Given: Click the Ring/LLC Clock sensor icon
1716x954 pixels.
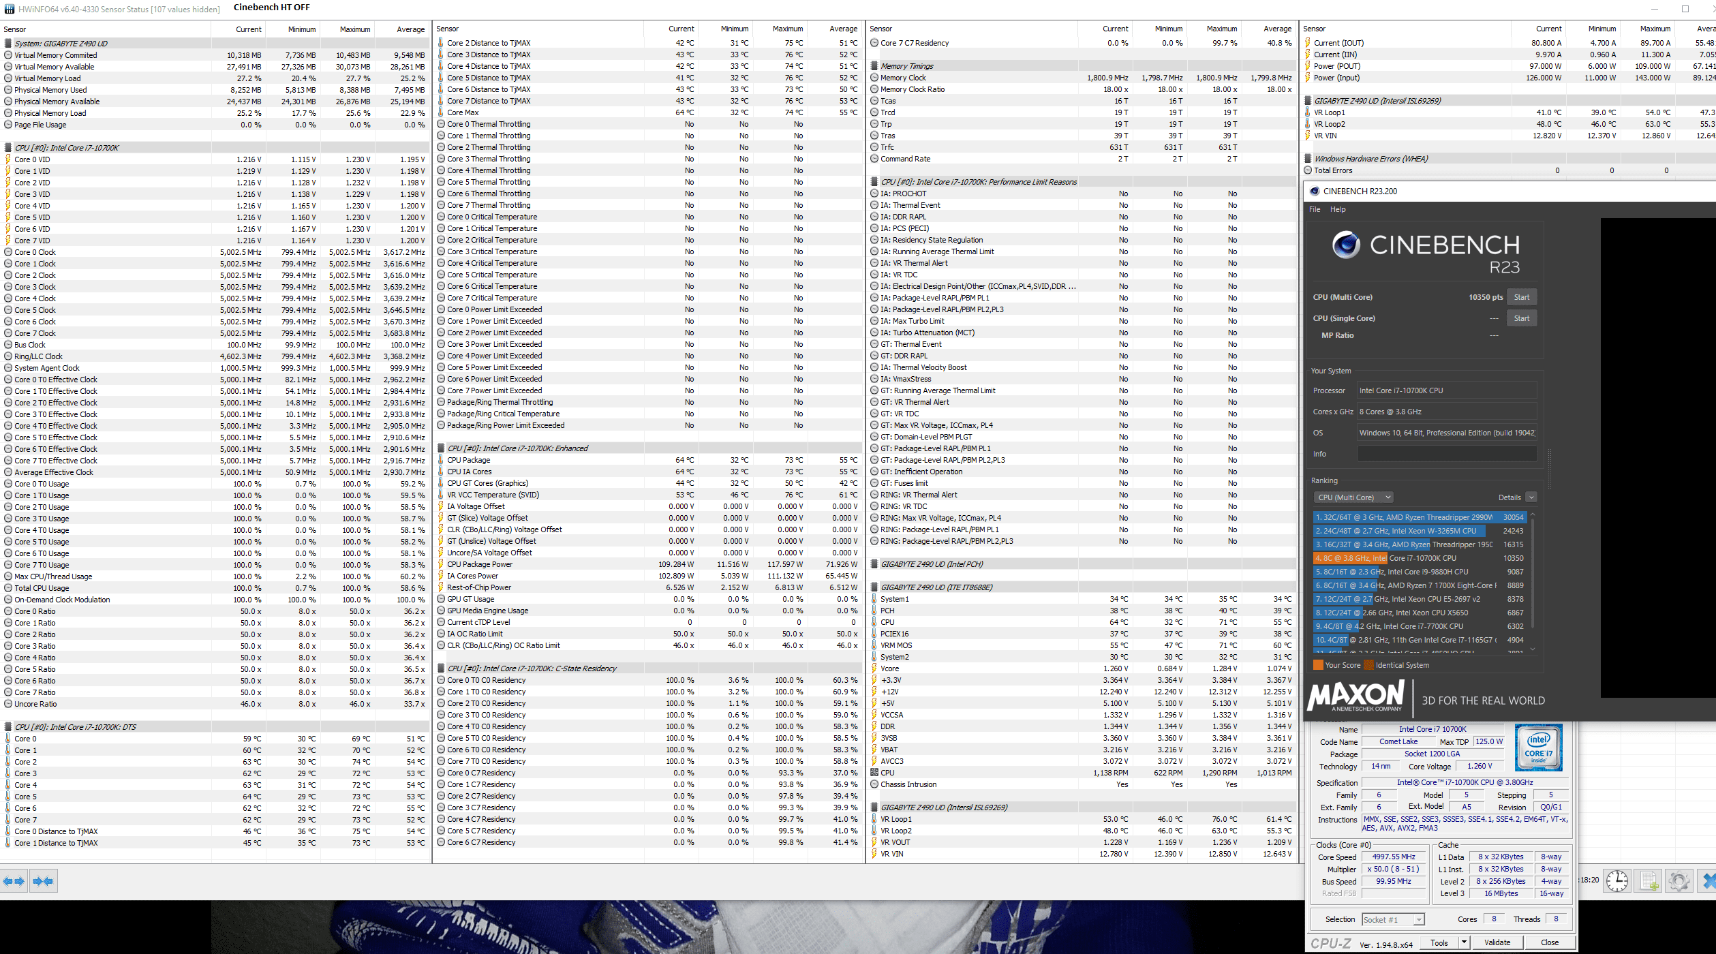Looking at the screenshot, I should coord(8,356).
